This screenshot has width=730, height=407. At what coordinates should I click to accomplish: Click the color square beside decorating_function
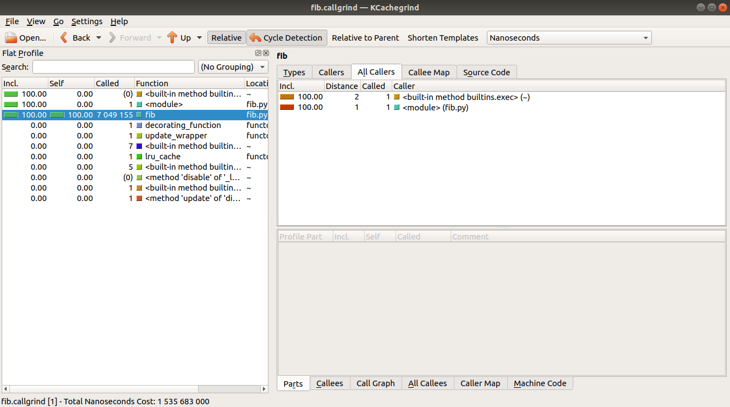pyautogui.click(x=139, y=125)
